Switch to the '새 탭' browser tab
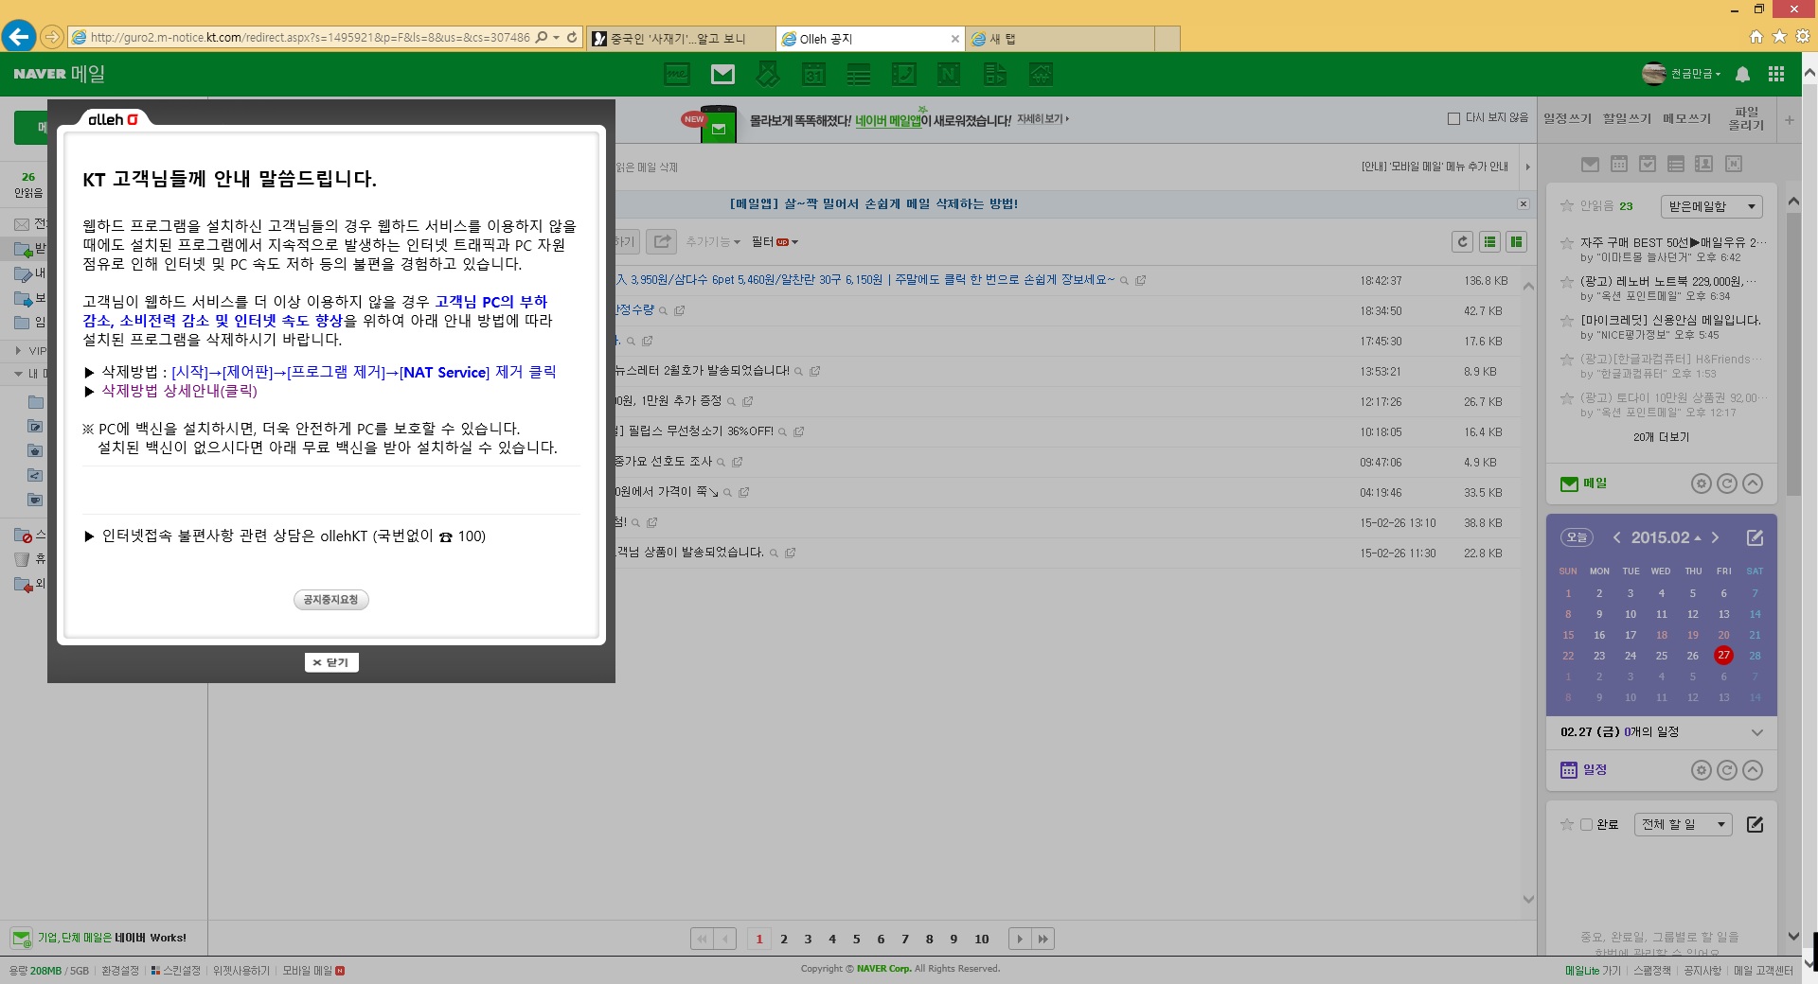The height and width of the screenshot is (984, 1818). point(1060,39)
